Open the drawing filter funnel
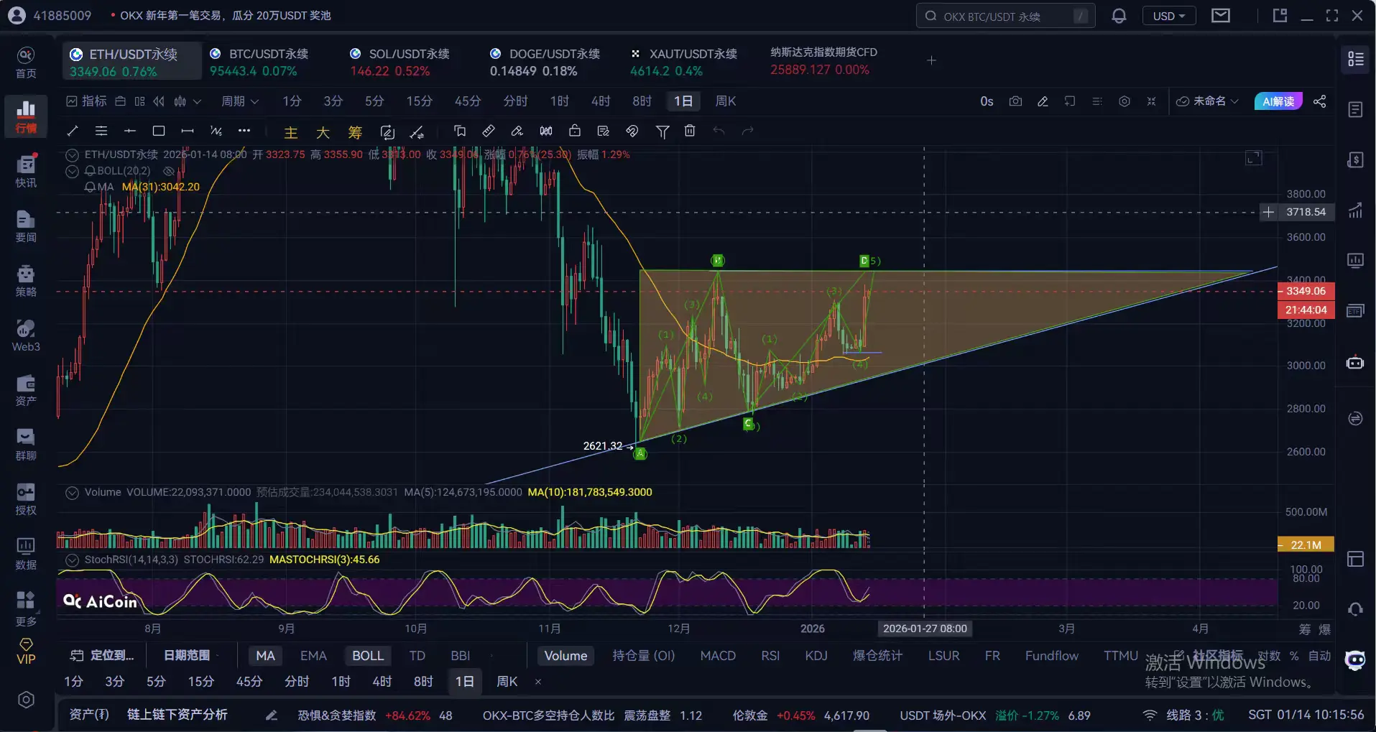Image resolution: width=1376 pixels, height=732 pixels. click(x=662, y=131)
